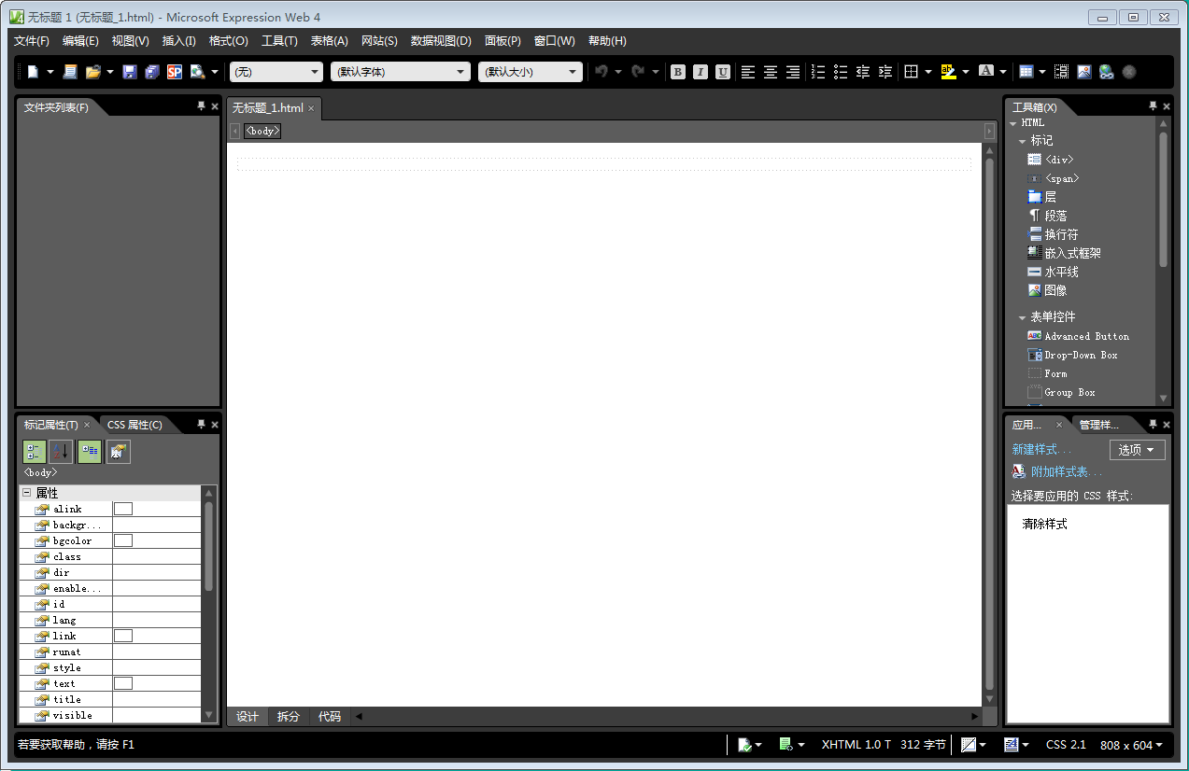
Task: Click the <div> item in the toolbox
Action: [1059, 160]
